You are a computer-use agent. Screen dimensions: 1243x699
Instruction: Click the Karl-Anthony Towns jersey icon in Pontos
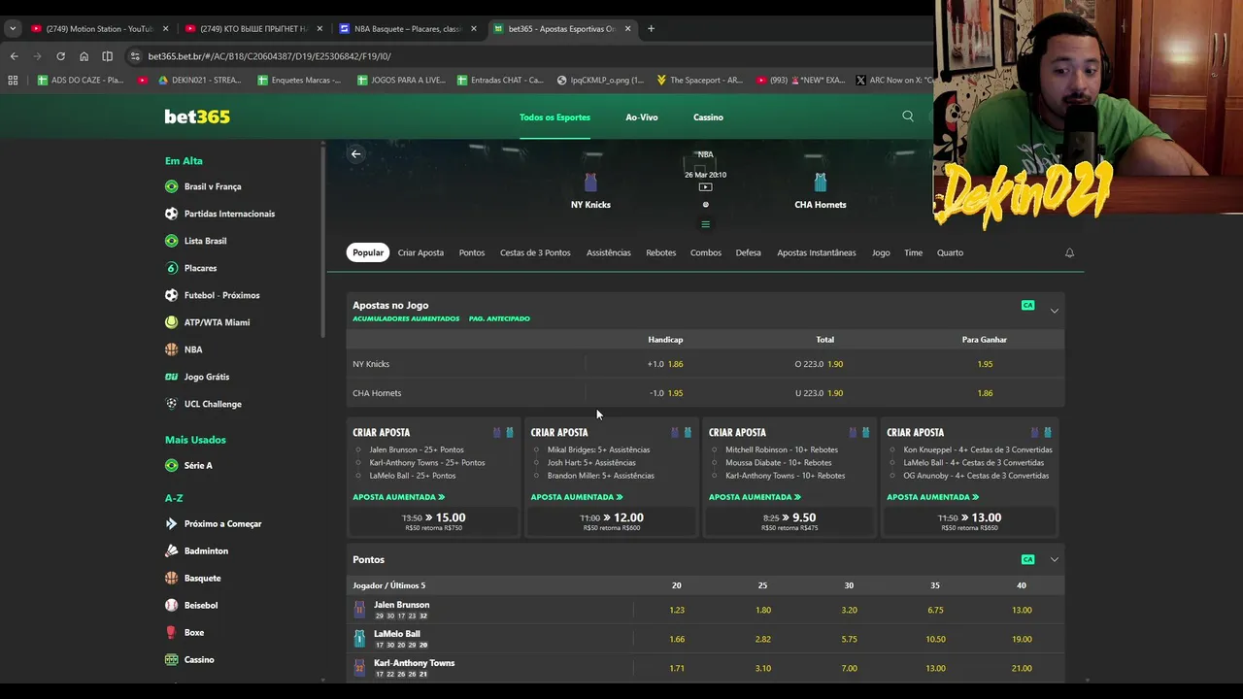(x=359, y=668)
